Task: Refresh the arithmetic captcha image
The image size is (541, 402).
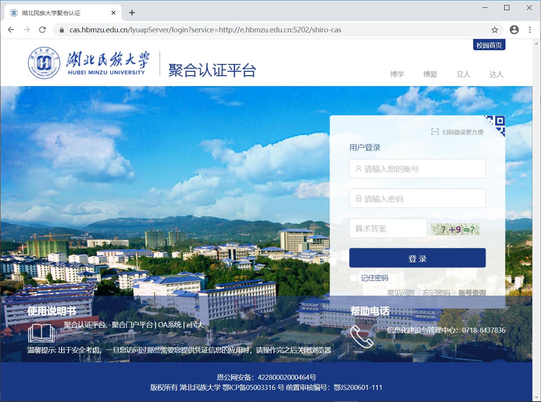Action: tap(455, 229)
